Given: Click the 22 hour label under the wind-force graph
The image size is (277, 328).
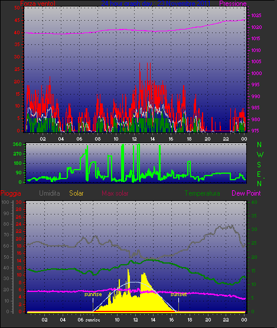Looking at the screenshot, I should click(x=226, y=139).
